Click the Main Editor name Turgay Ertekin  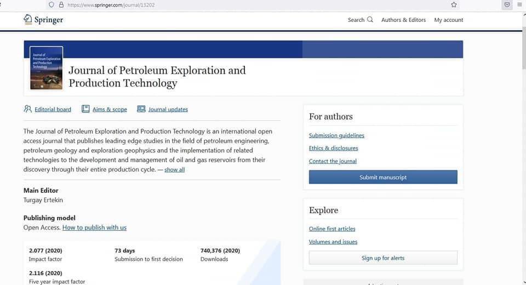tap(43, 200)
